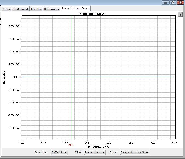
Task: Click the Dissociation Curve chart title
Action: 92,14
